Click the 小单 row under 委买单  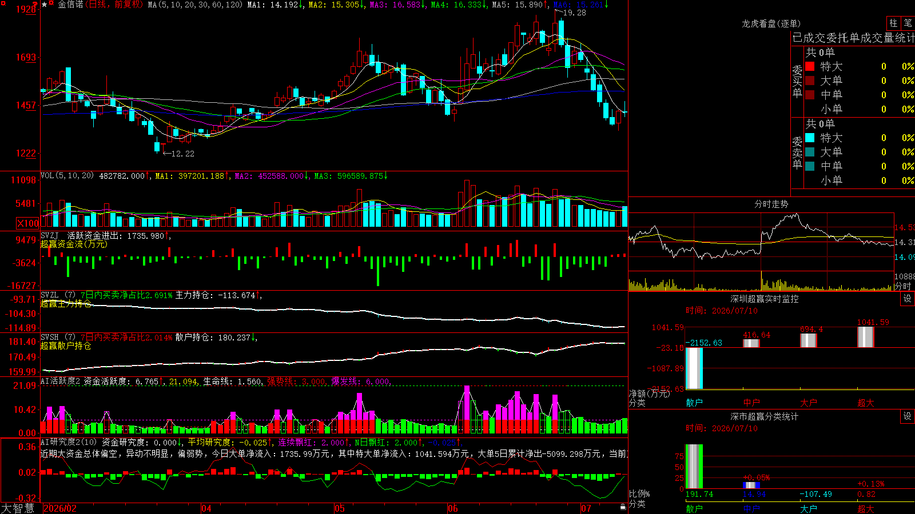tap(859, 109)
